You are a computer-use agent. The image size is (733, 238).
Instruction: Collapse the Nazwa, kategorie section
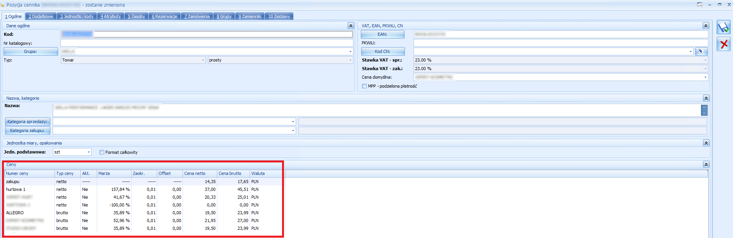tap(705, 98)
